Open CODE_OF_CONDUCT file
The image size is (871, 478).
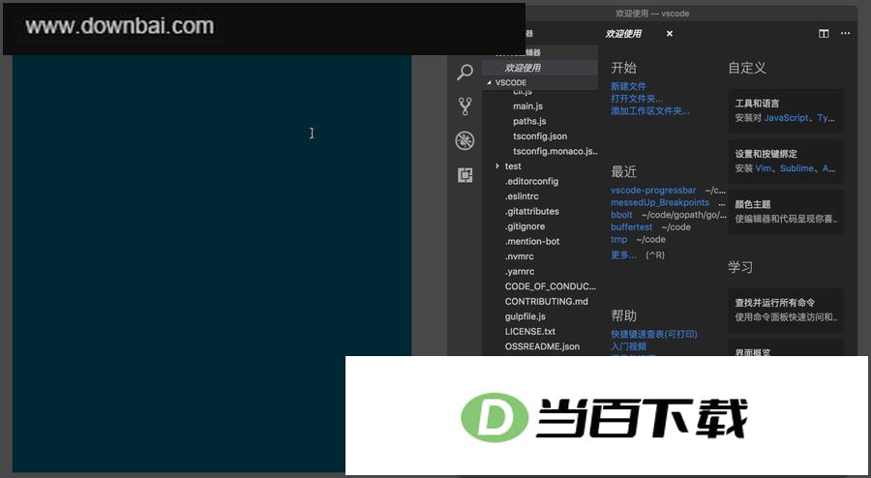coord(551,285)
